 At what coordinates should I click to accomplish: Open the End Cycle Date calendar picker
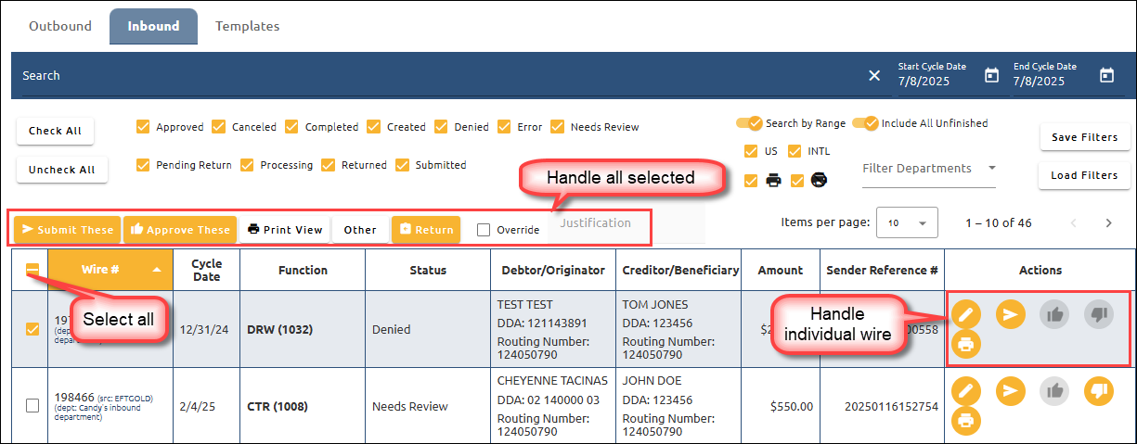[1106, 76]
